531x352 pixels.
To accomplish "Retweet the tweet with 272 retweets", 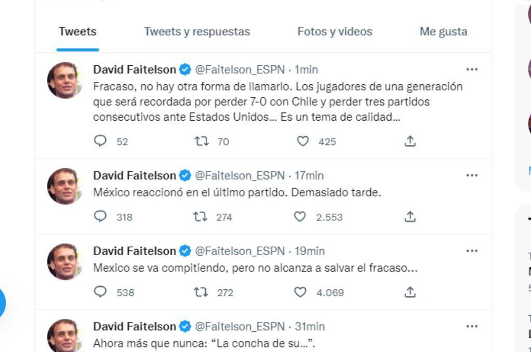I will [201, 292].
